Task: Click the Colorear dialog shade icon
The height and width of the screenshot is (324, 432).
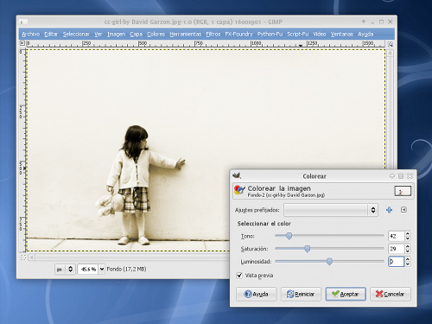Action: tap(392, 175)
